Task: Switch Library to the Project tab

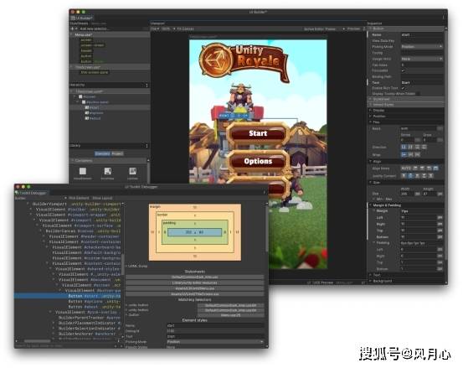Action: point(117,153)
